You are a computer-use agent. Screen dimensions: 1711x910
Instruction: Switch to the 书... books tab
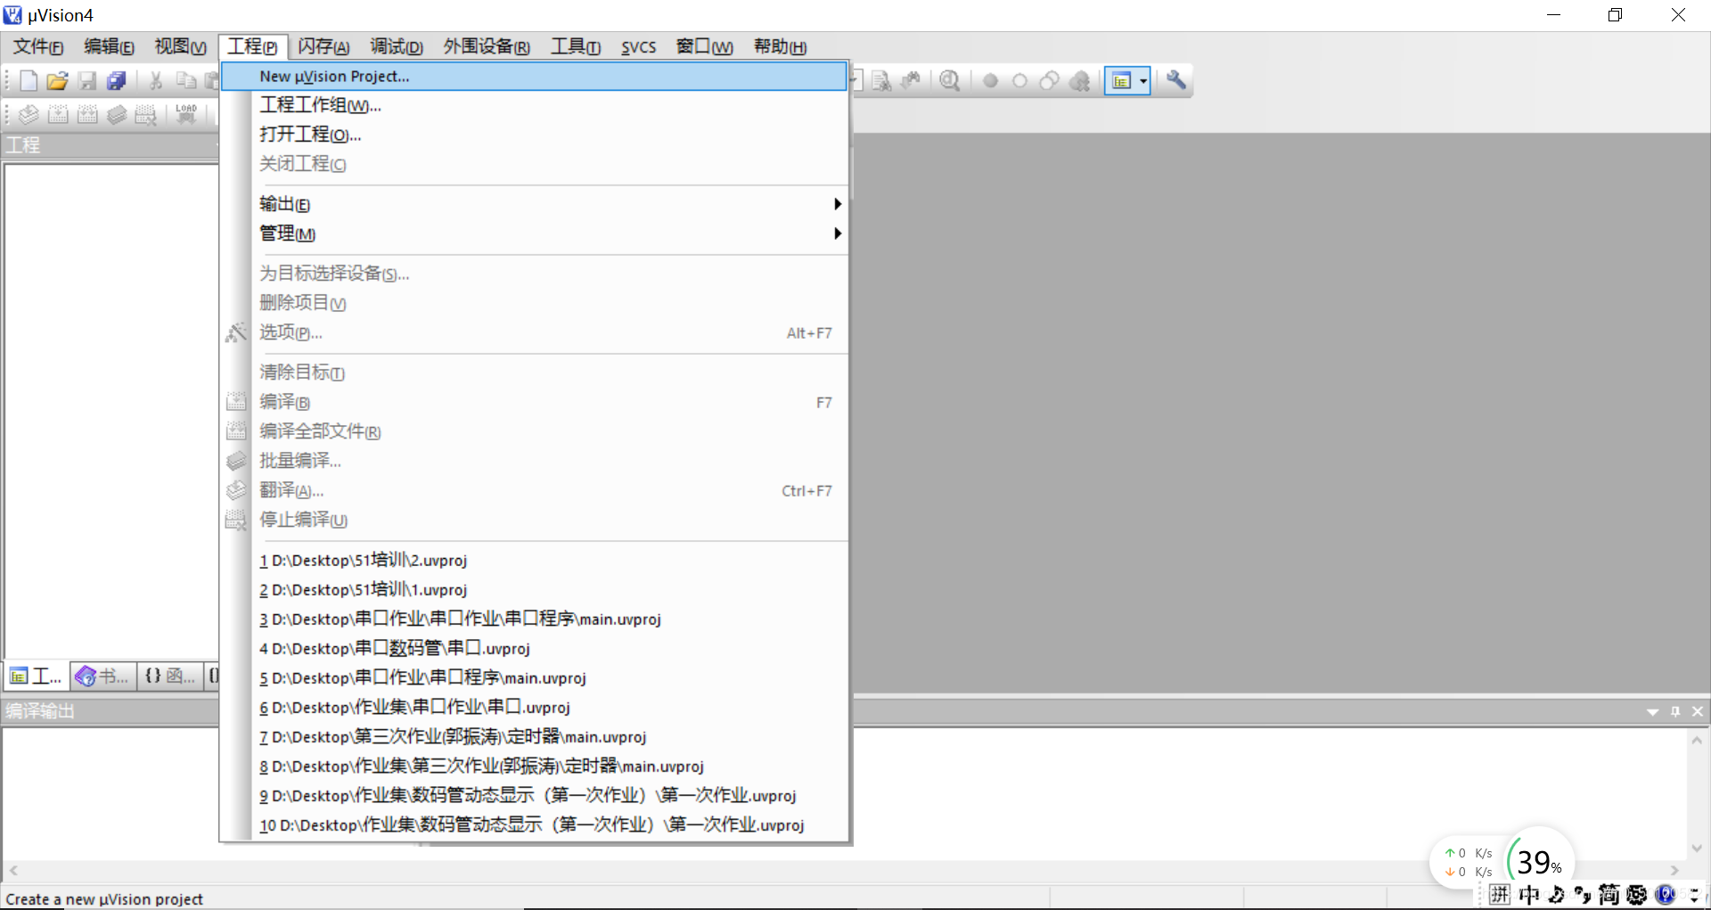[x=102, y=676]
